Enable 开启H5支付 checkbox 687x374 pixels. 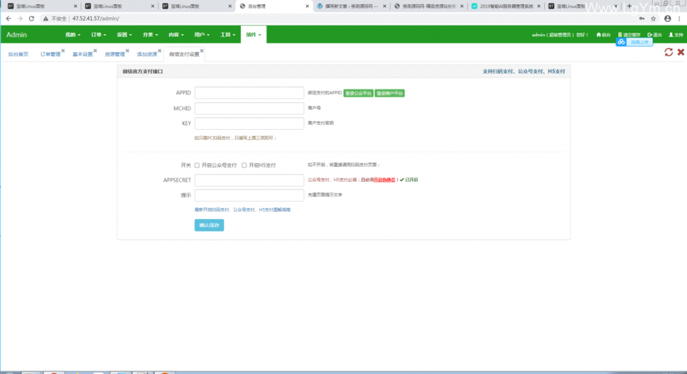pos(244,165)
